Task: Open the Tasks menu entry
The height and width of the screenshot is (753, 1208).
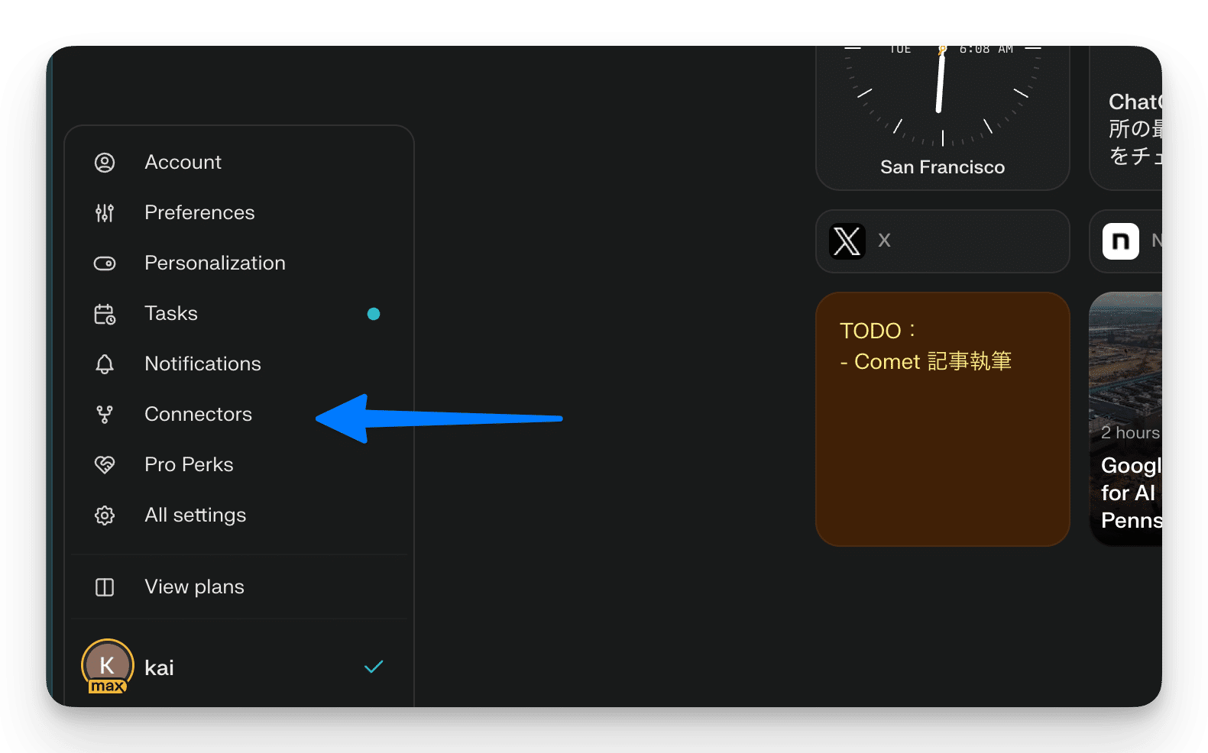Action: coord(171,314)
